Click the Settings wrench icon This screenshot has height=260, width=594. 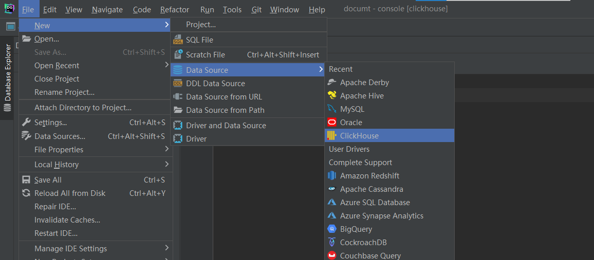click(26, 122)
